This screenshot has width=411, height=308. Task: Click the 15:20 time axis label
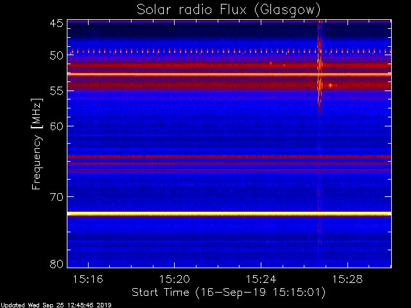[174, 279]
